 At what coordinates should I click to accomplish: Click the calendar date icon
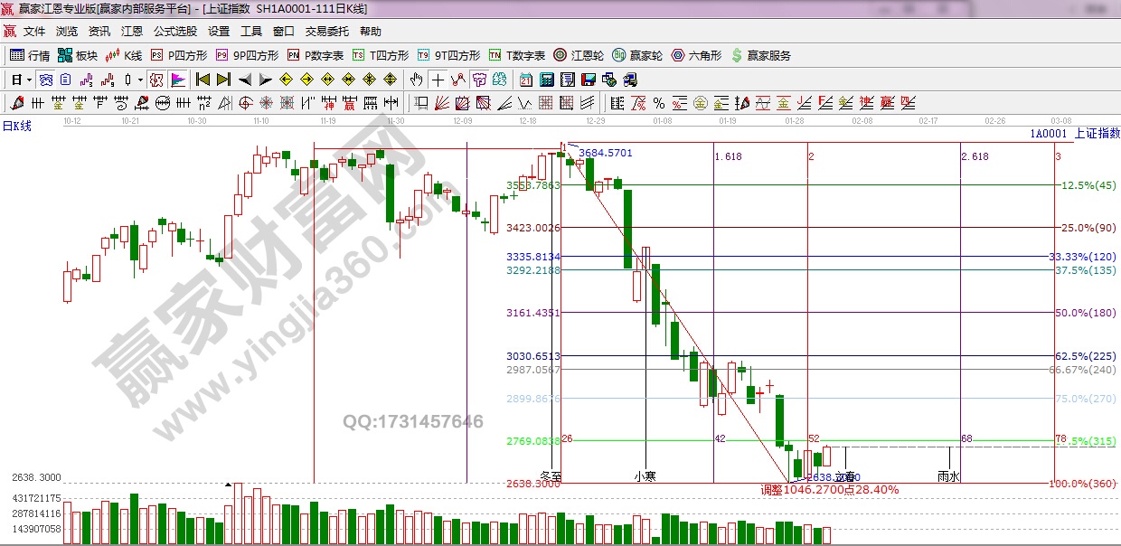pyautogui.click(x=525, y=80)
